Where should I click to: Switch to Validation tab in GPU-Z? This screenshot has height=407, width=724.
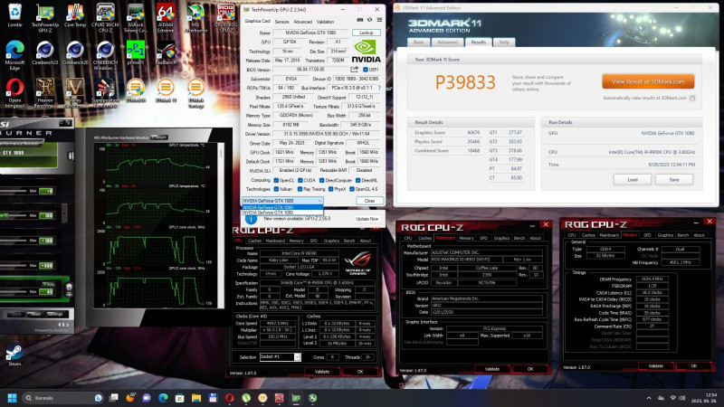tap(325, 22)
